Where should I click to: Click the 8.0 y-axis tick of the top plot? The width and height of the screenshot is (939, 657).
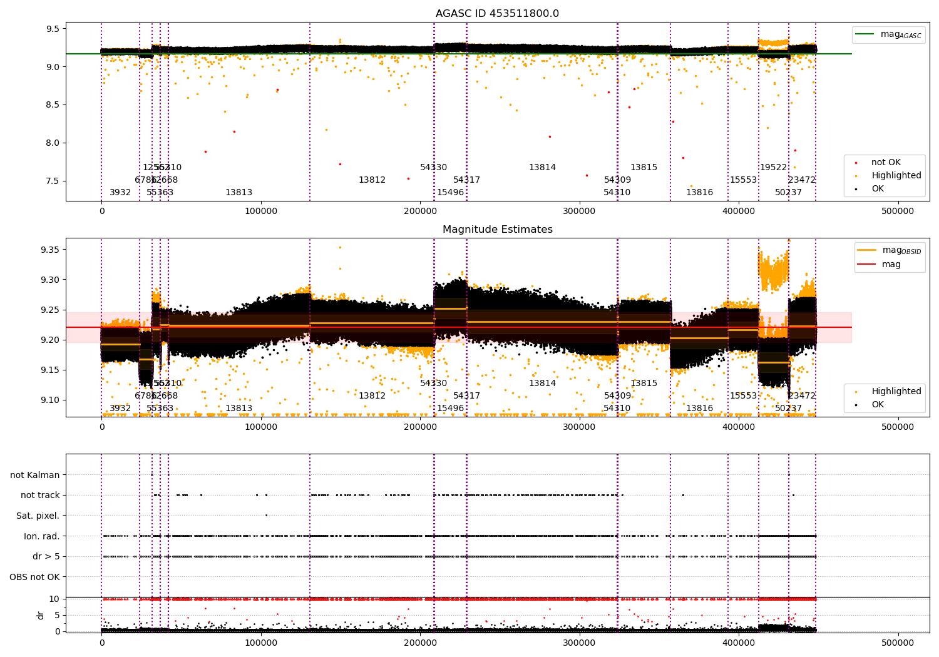(53, 143)
